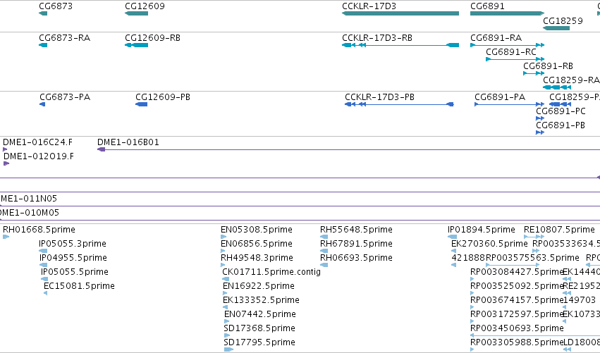Select RH67891.5prime EST label
600x353 pixels.
tap(356, 244)
